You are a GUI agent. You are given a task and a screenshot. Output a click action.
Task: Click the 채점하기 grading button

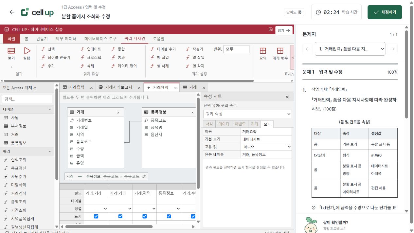[x=385, y=12]
